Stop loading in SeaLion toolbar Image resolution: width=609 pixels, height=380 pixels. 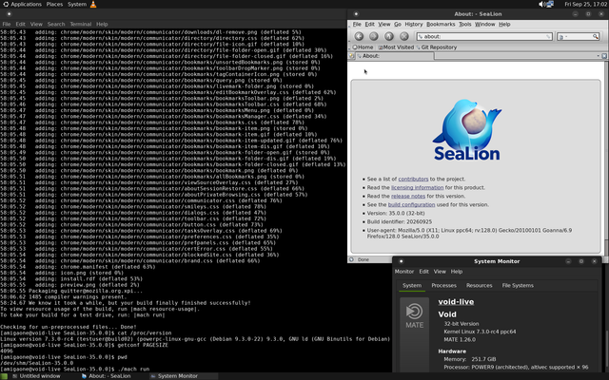(403, 36)
